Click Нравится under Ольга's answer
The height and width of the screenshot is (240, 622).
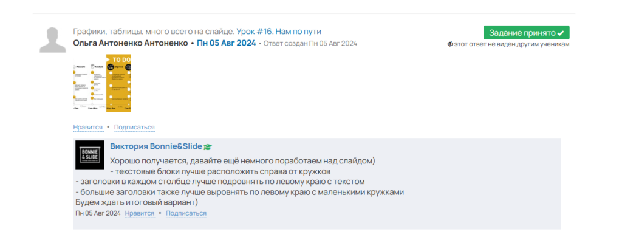click(x=88, y=128)
